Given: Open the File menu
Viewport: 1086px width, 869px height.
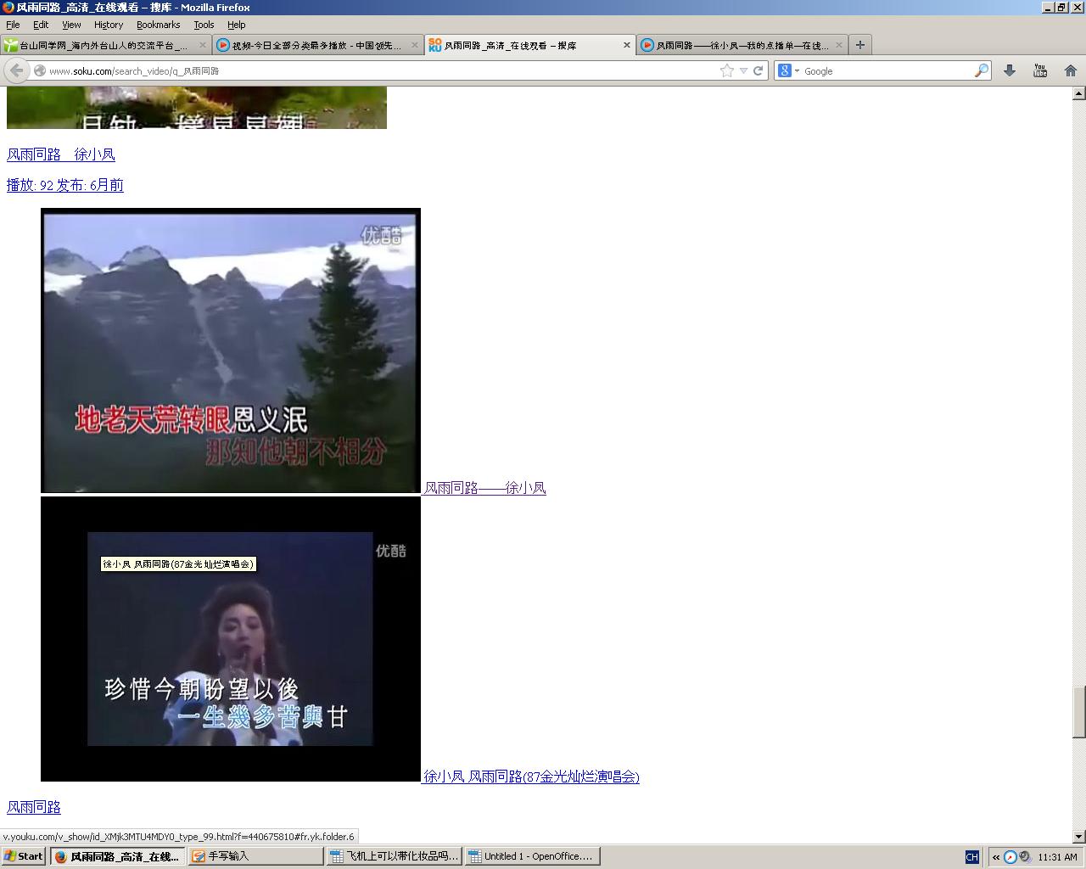Looking at the screenshot, I should tap(13, 25).
